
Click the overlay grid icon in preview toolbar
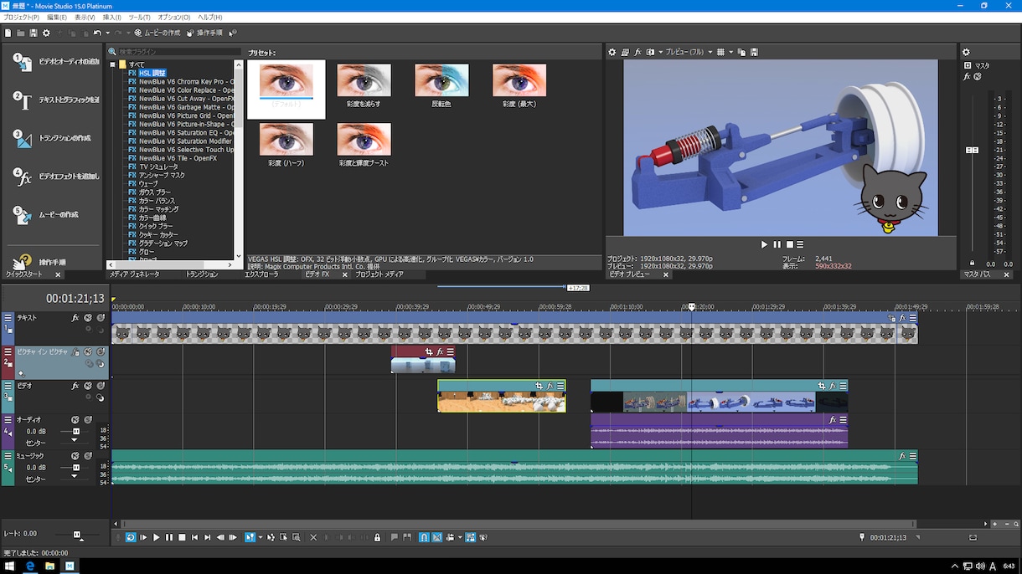720,52
